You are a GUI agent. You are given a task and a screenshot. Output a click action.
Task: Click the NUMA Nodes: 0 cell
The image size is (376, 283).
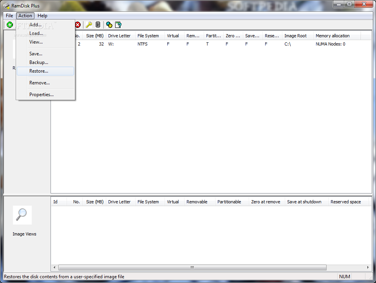tap(331, 44)
